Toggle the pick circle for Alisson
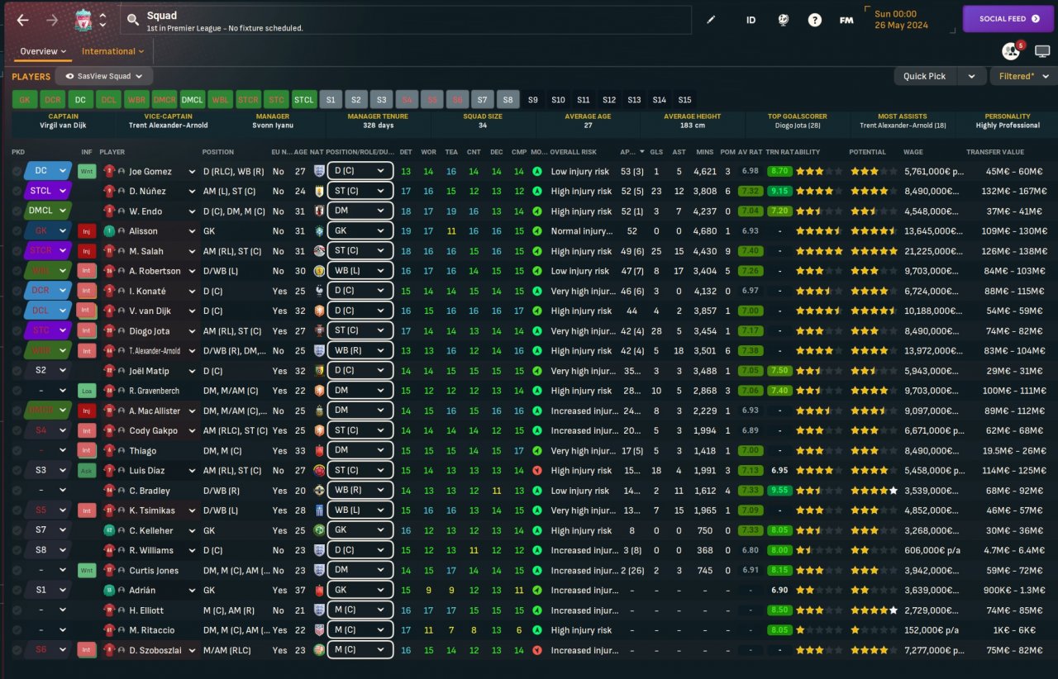Screen dimensions: 1058x679 click(x=17, y=231)
